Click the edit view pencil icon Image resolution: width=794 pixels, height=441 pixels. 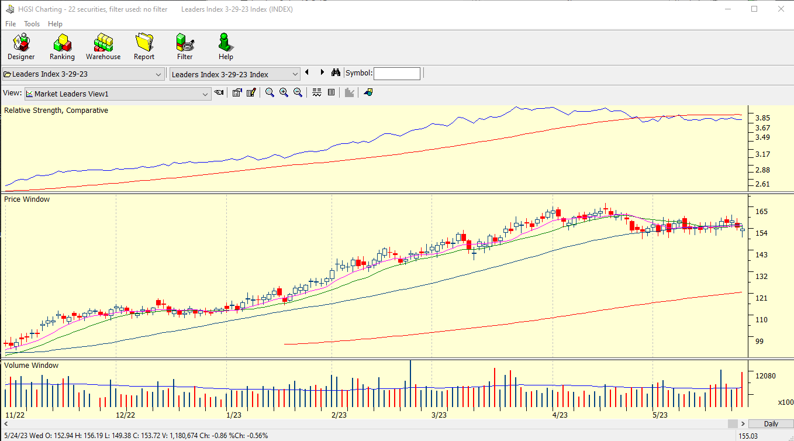pos(251,92)
